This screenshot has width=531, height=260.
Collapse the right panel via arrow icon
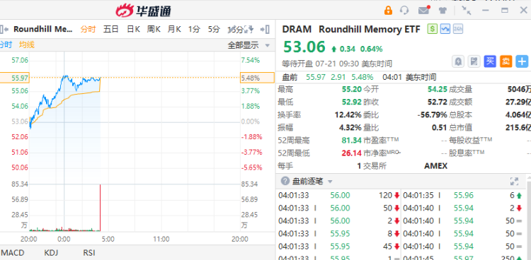[x=265, y=30]
